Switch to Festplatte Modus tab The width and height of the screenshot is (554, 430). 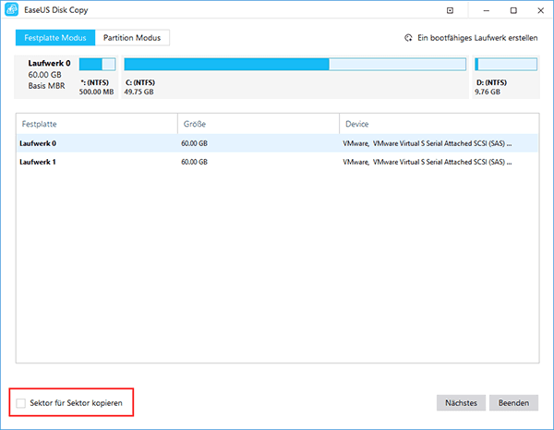coord(55,38)
